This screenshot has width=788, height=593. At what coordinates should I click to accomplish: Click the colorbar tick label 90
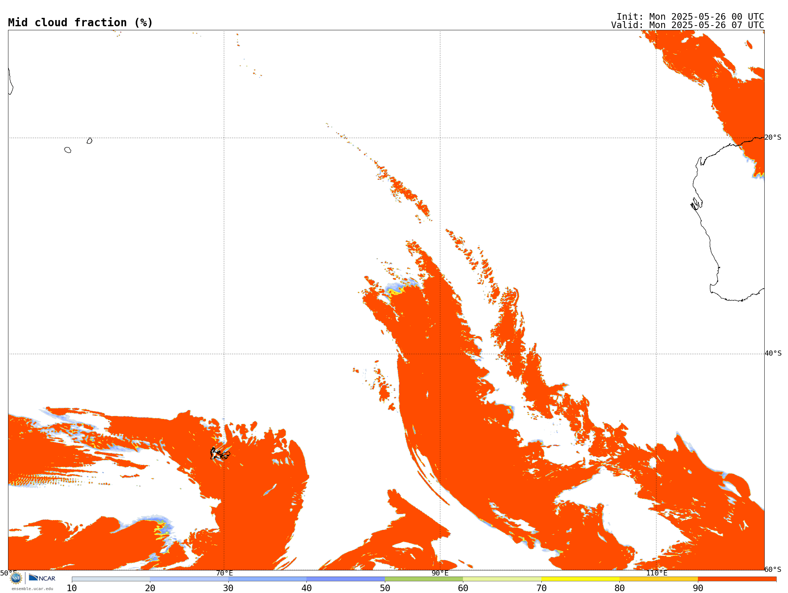point(698,588)
